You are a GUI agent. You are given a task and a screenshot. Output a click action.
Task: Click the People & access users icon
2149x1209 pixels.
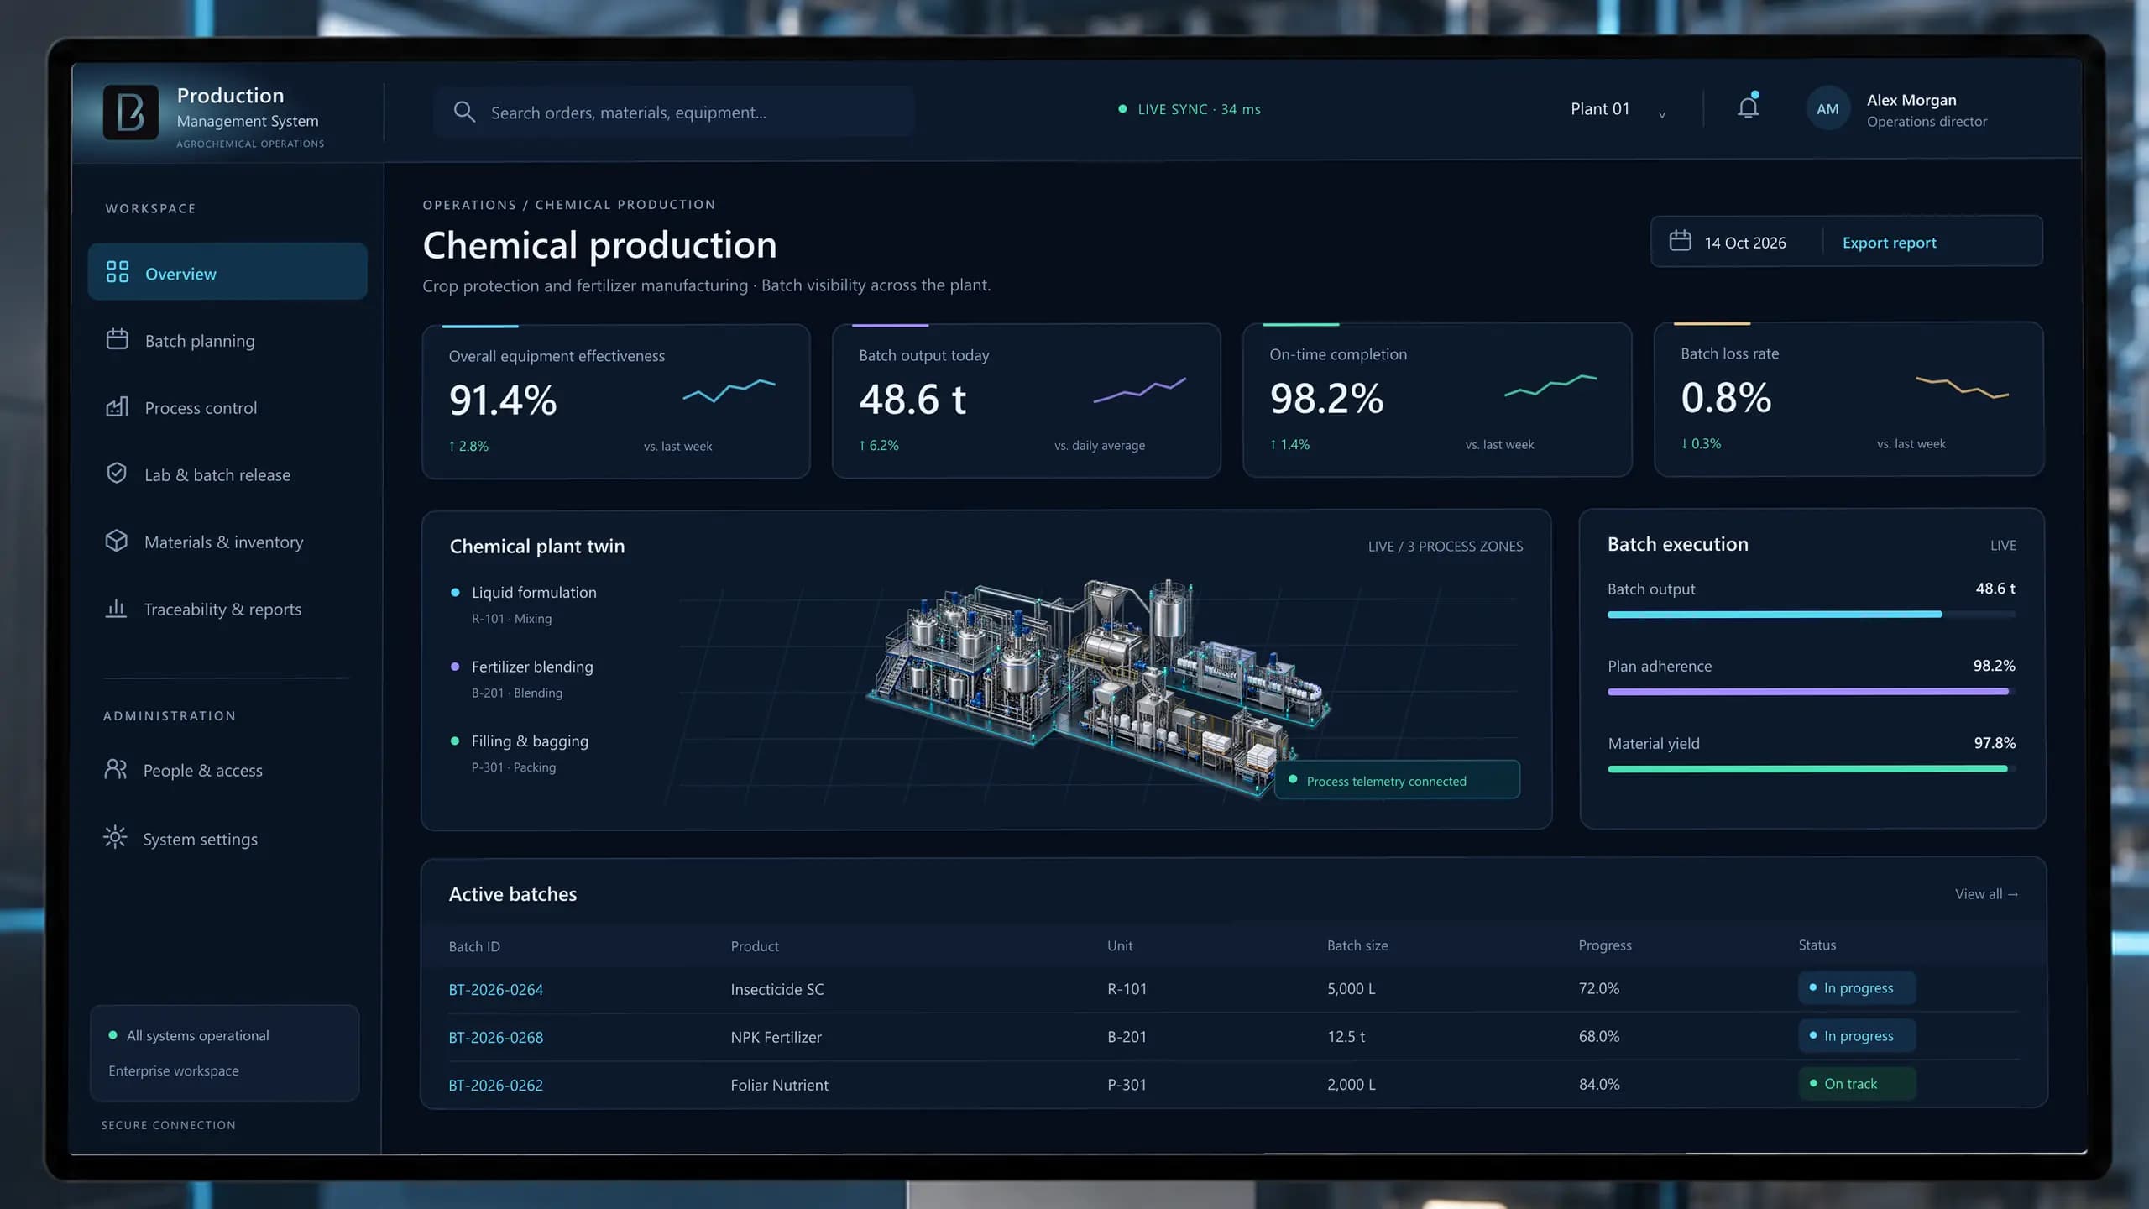pos(115,769)
